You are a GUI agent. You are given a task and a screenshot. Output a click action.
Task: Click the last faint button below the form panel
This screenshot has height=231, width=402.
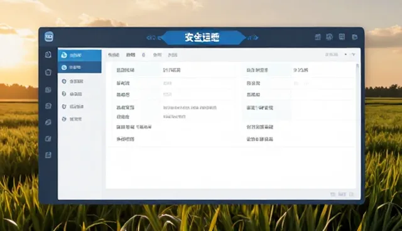[x=352, y=195]
